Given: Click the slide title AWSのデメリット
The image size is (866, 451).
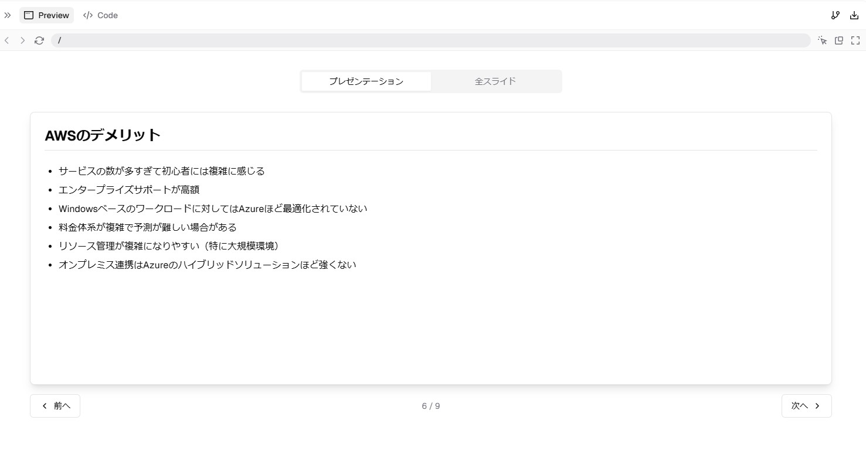Looking at the screenshot, I should 103,135.
